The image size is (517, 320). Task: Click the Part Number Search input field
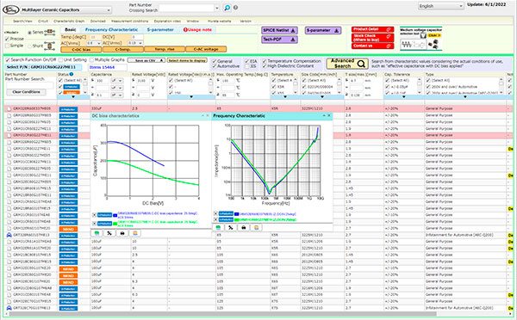29,86
